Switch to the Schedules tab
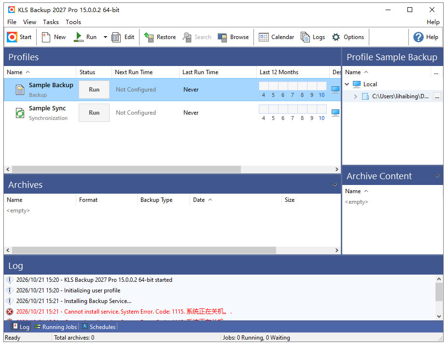This screenshot has height=343, width=447. click(x=99, y=327)
